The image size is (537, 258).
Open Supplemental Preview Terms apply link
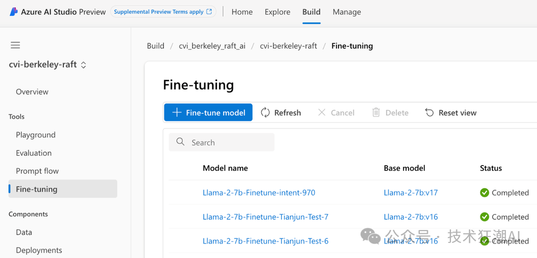point(163,12)
